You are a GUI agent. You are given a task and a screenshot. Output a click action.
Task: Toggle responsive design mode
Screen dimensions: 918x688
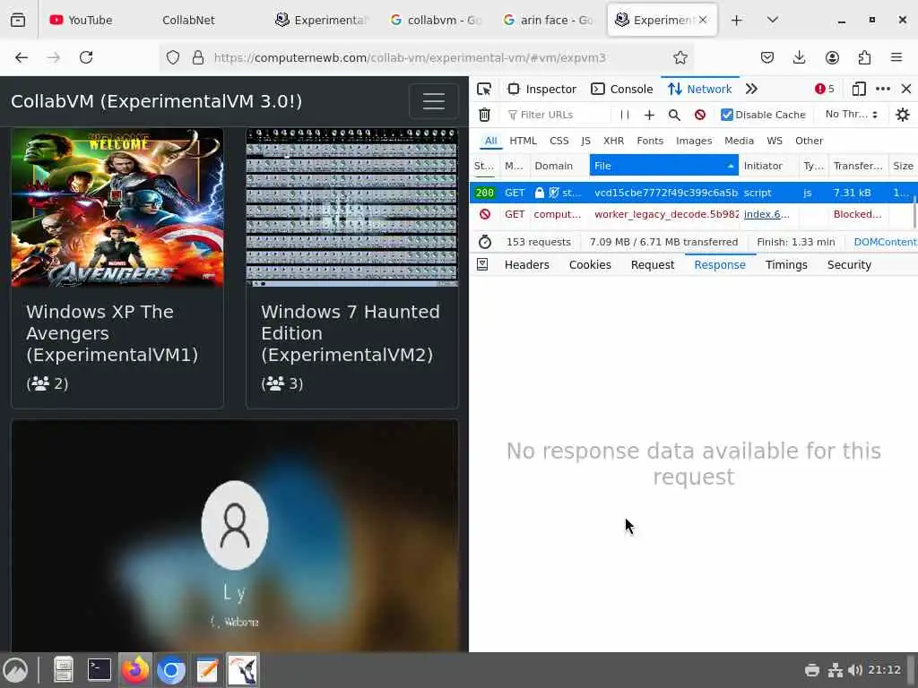[x=859, y=89]
